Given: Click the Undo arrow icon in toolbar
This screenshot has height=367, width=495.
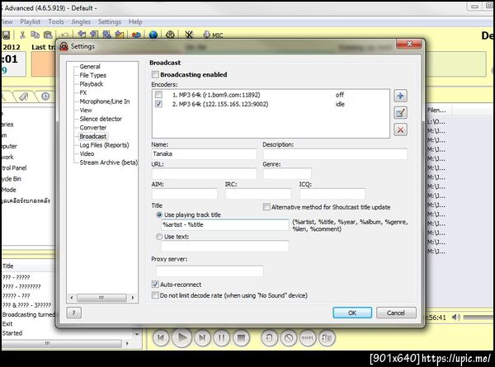Looking at the screenshot, I should (x=64, y=35).
